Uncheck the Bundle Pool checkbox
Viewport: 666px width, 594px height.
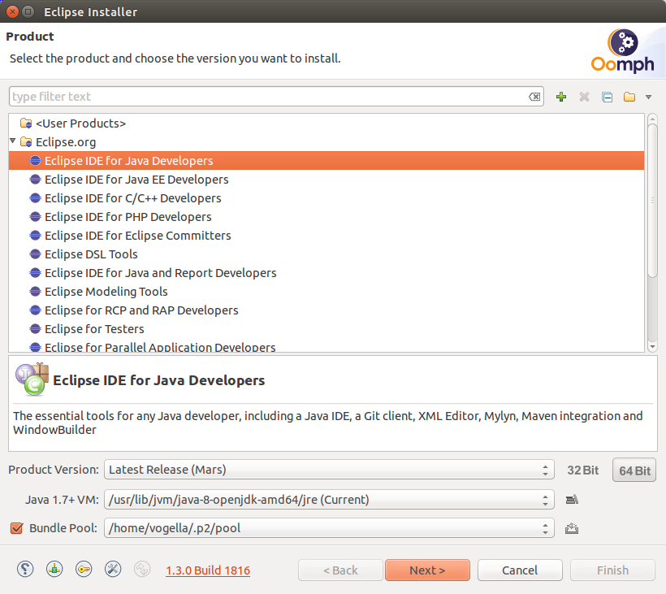[x=16, y=528]
